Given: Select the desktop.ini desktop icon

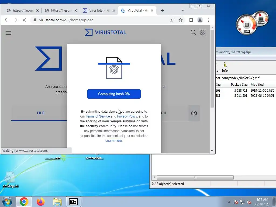Looking at the screenshot, I should (11, 180).
